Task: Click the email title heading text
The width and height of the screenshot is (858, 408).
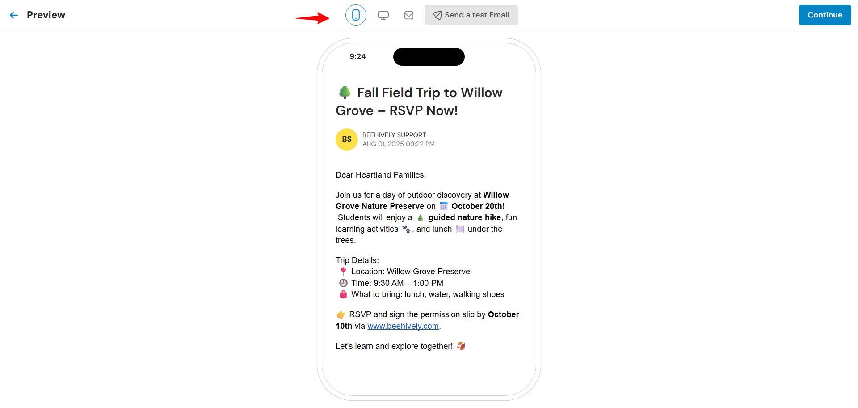Action: (419, 102)
